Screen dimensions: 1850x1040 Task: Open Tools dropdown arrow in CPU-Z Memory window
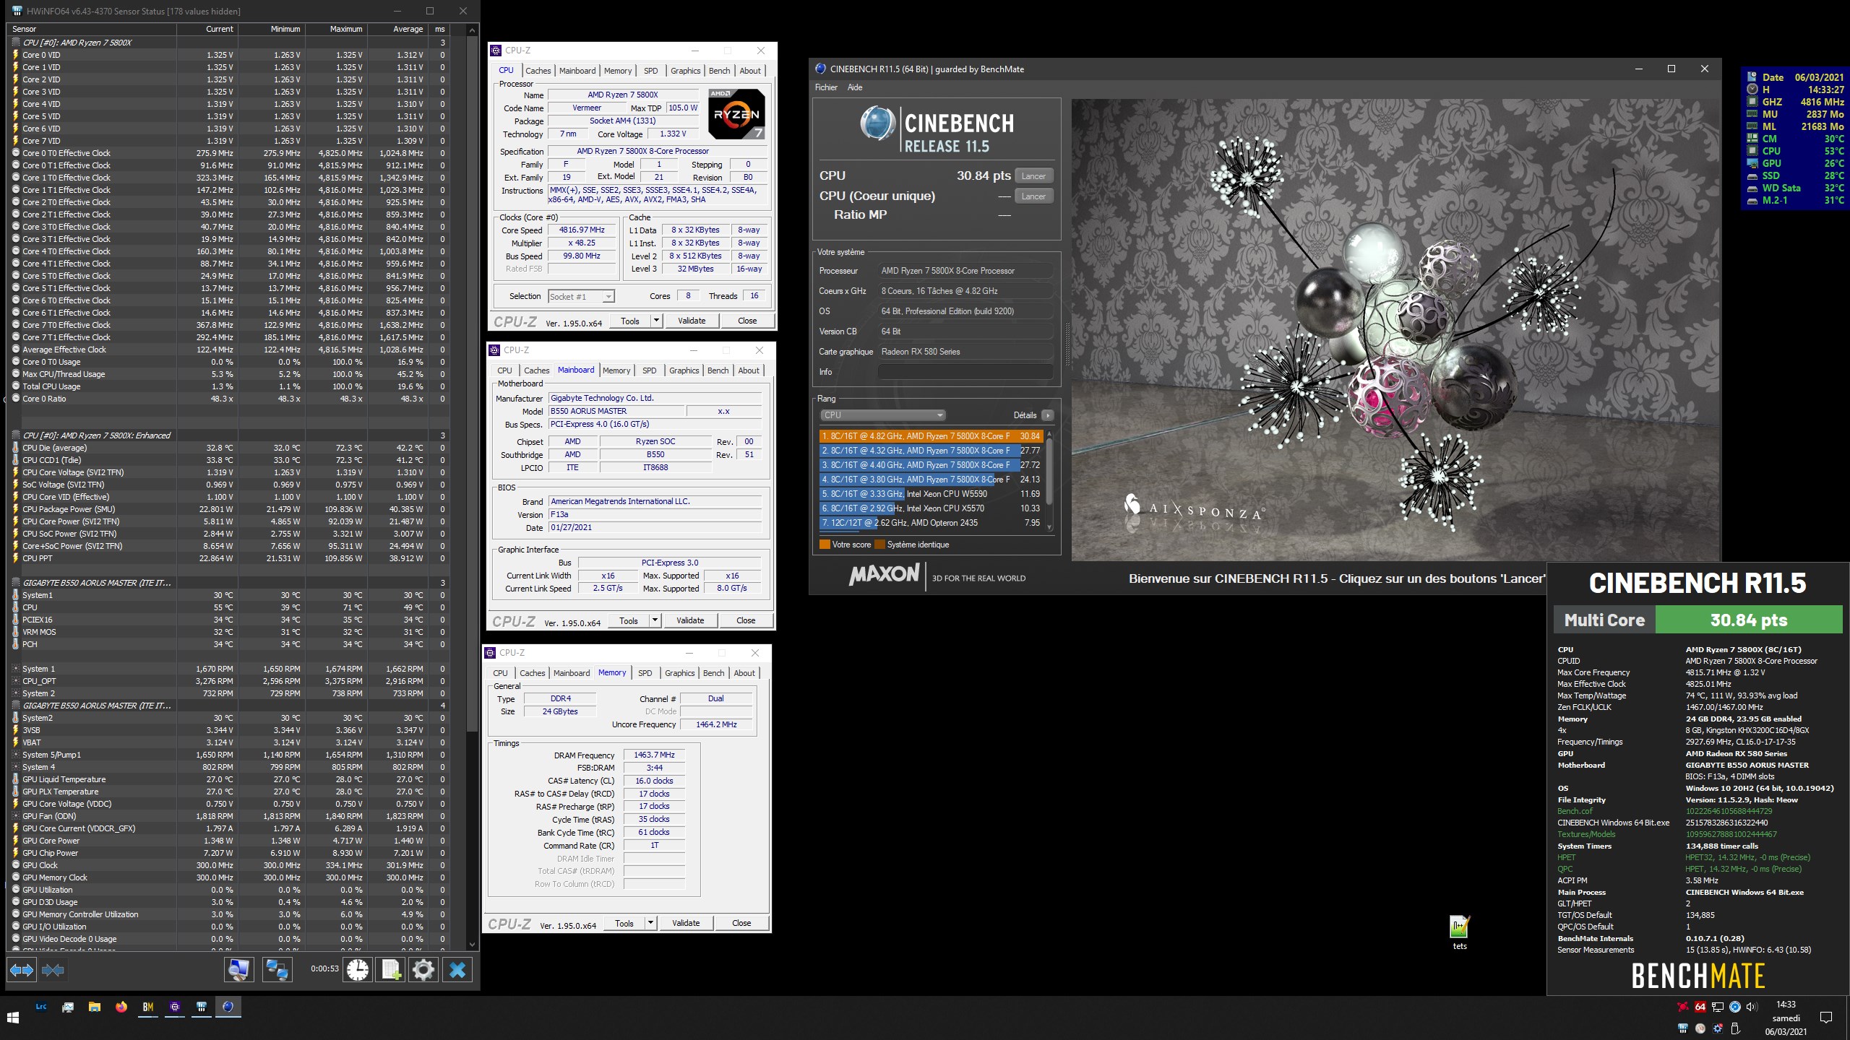coord(650,923)
